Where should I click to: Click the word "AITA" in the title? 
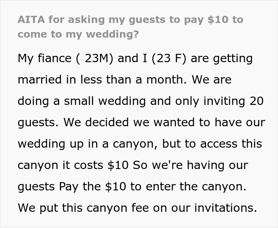[31, 20]
